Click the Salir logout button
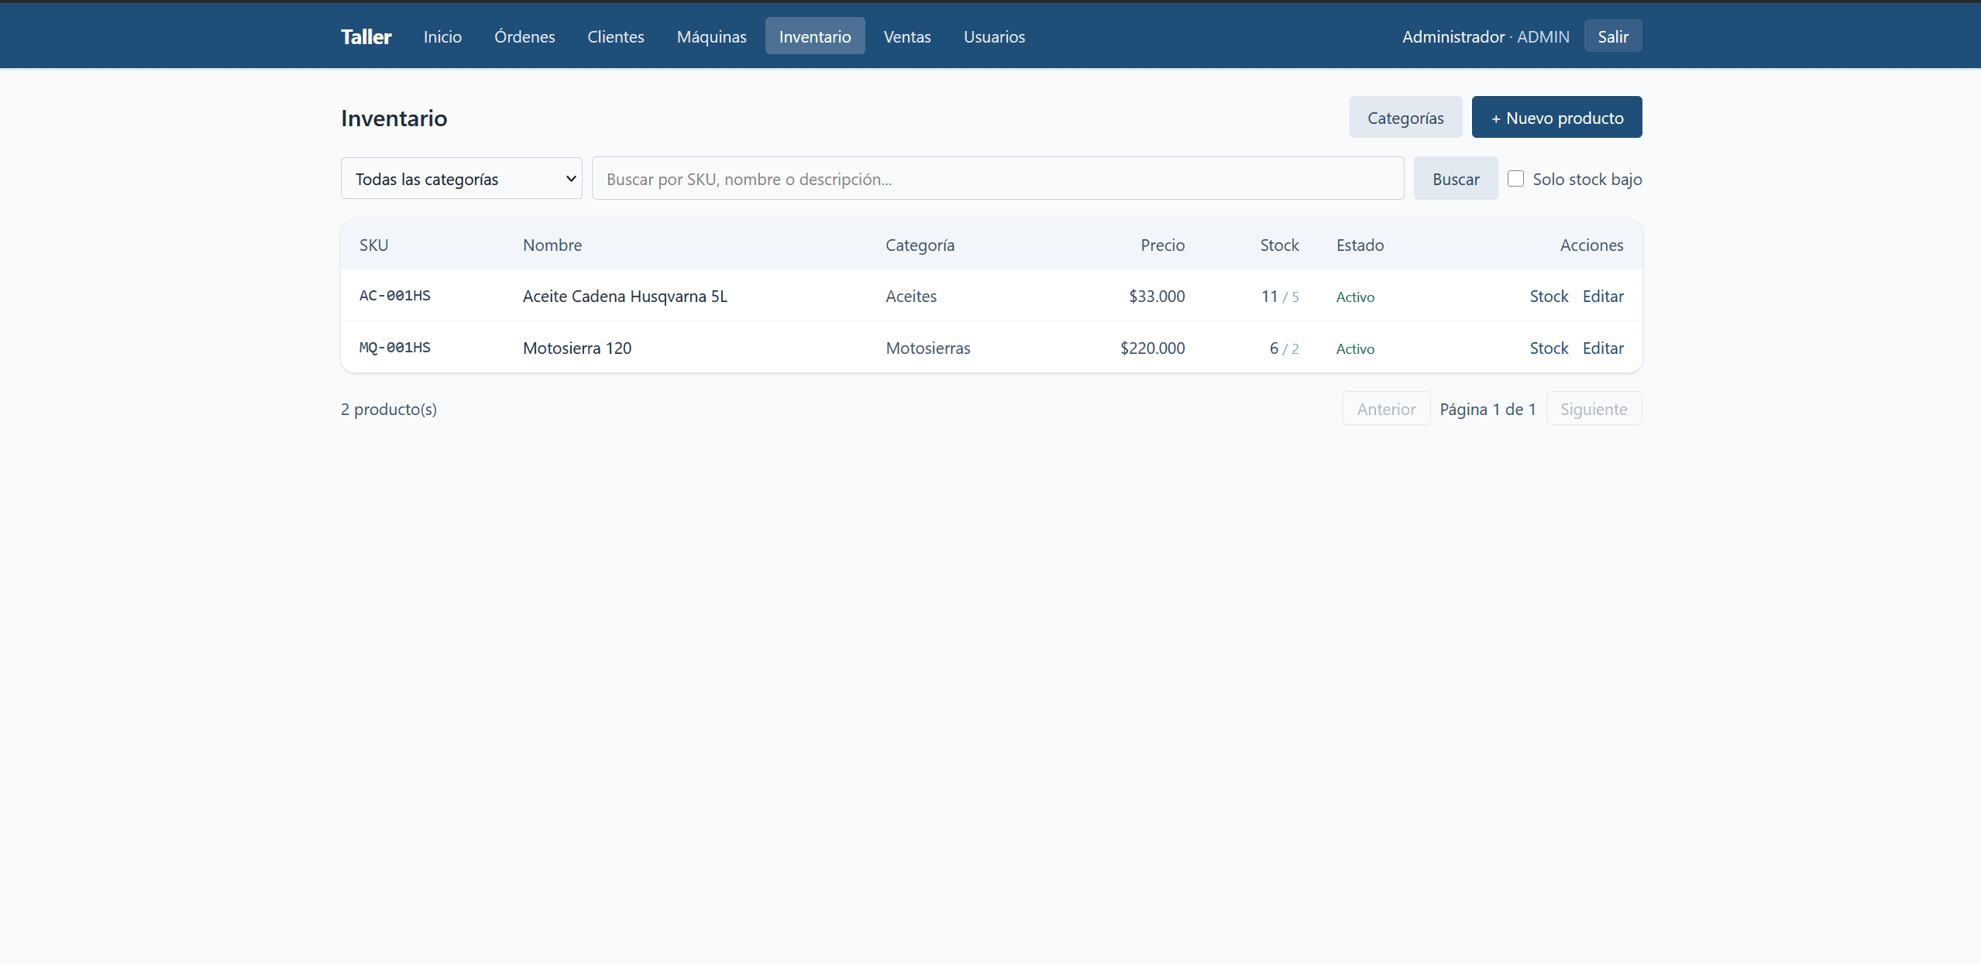Screen dimensions: 1981x964 [x=1613, y=36]
